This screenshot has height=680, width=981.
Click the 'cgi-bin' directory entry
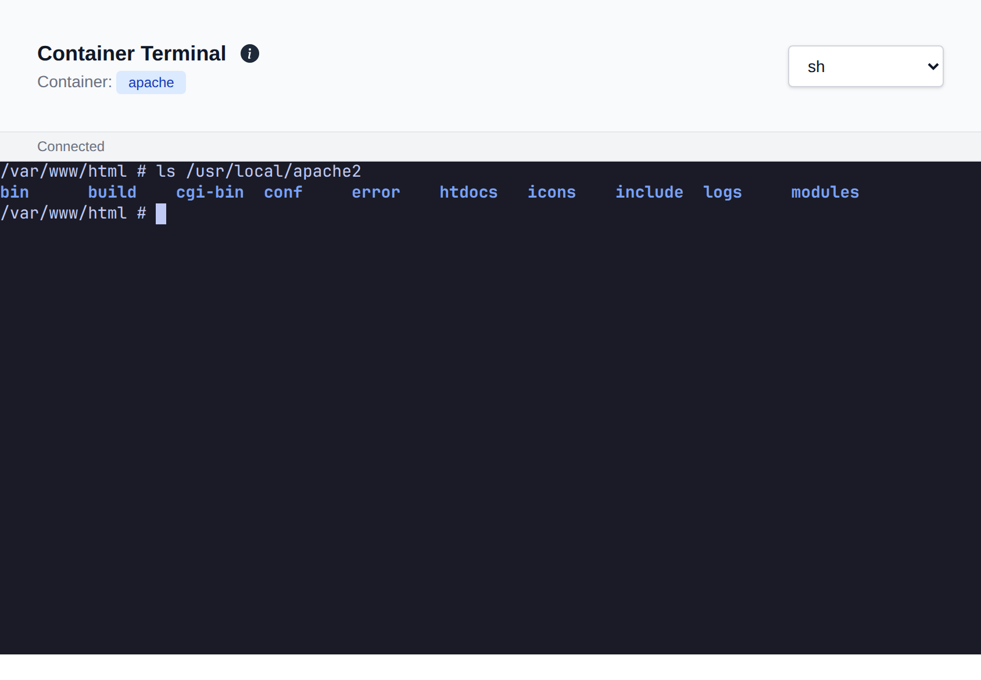click(x=210, y=192)
